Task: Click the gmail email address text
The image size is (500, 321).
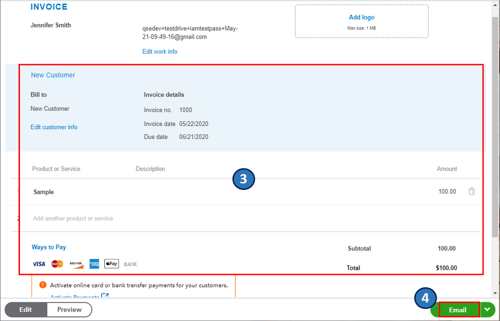Action: click(190, 33)
